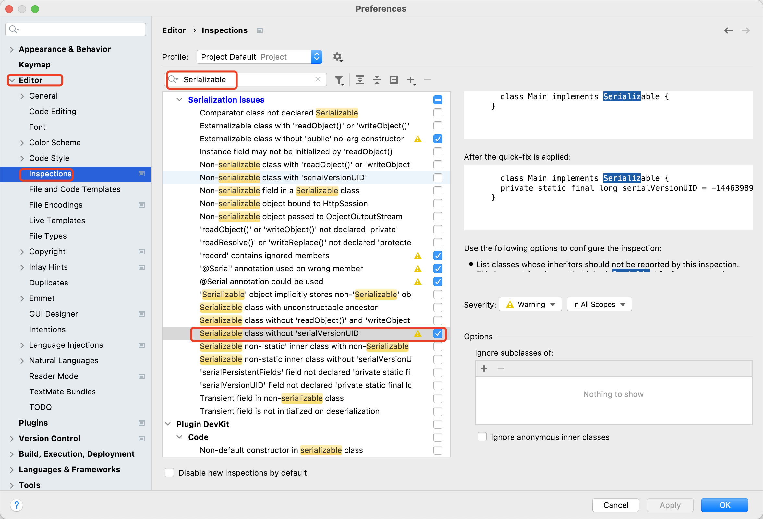Screen dimensions: 763x519
Task: Click the Collapse All toolbar icon
Action: coord(377,80)
